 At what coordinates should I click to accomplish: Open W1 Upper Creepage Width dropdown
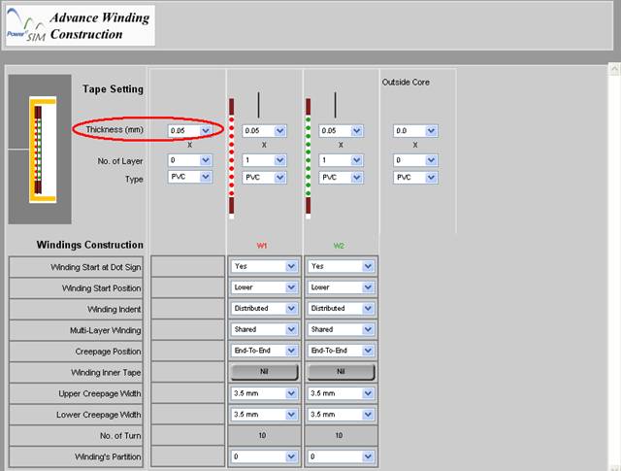[x=264, y=393]
